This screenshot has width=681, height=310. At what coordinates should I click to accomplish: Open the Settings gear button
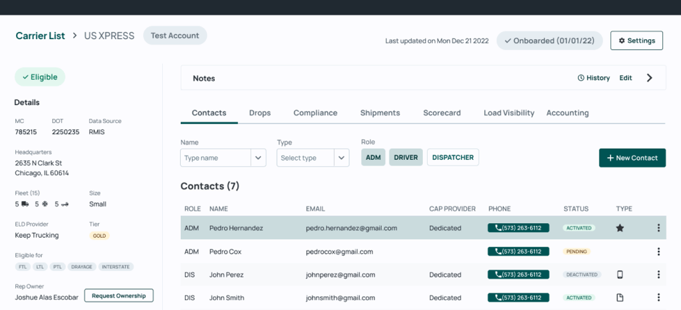pyautogui.click(x=636, y=40)
